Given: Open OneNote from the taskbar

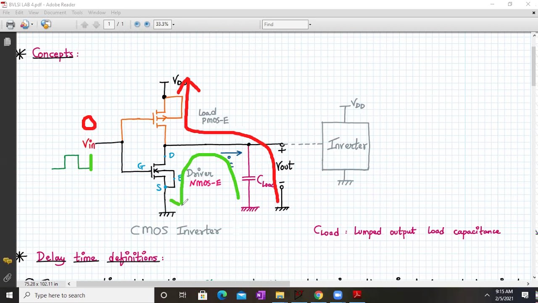Looking at the screenshot, I should (261, 295).
